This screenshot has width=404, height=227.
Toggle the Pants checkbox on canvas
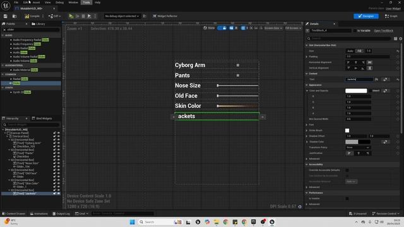pyautogui.click(x=238, y=76)
